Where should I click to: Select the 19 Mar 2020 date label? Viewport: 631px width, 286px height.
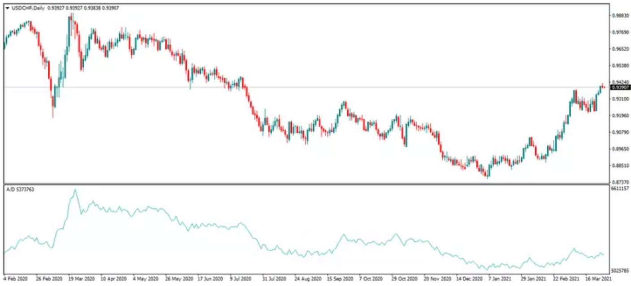click(81, 278)
